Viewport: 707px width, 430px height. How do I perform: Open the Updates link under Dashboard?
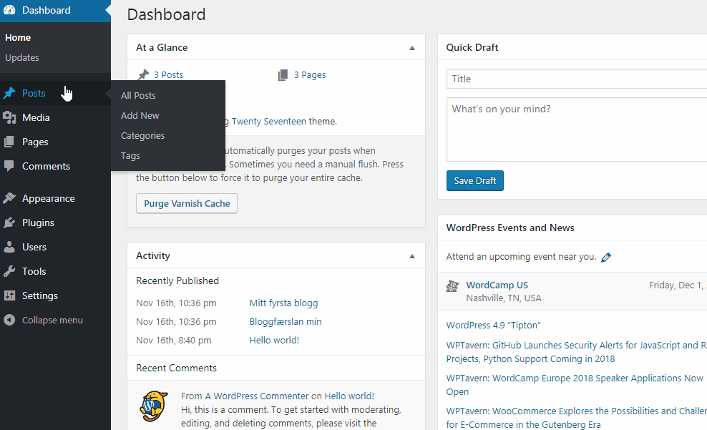(22, 57)
